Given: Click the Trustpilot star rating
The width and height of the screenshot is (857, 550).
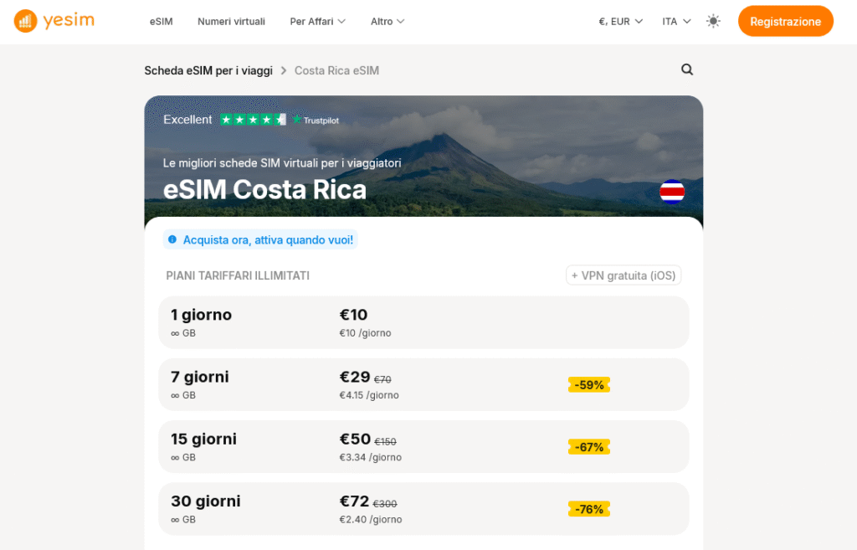Looking at the screenshot, I should [x=252, y=120].
